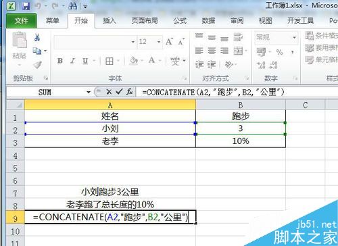Click the Align Text Right icon
The width and height of the screenshot is (338, 246).
pyautogui.click(x=224, y=51)
